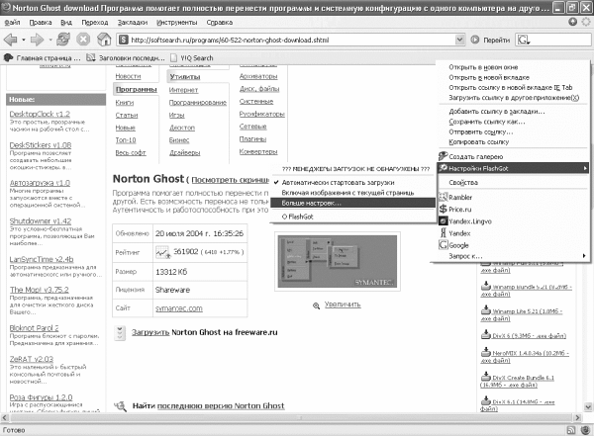Click the Google icon in context menu

click(442, 244)
